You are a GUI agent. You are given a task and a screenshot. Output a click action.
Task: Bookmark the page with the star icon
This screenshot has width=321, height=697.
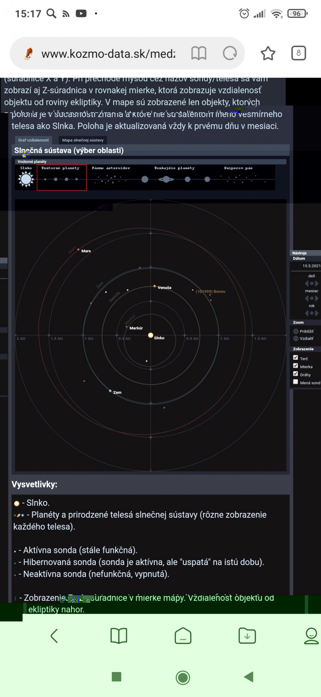(x=268, y=54)
